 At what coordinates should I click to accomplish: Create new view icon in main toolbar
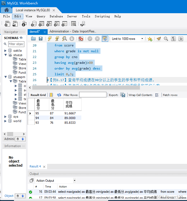coord(49,24)
